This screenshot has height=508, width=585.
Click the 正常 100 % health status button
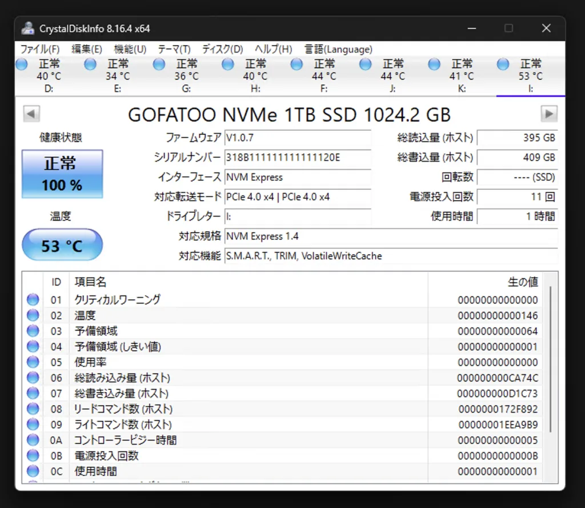62,174
